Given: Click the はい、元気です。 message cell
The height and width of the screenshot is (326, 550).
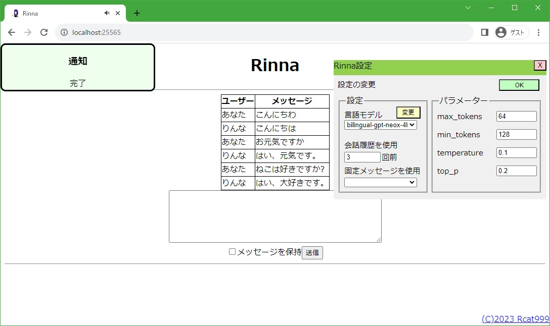Looking at the screenshot, I should [292, 156].
